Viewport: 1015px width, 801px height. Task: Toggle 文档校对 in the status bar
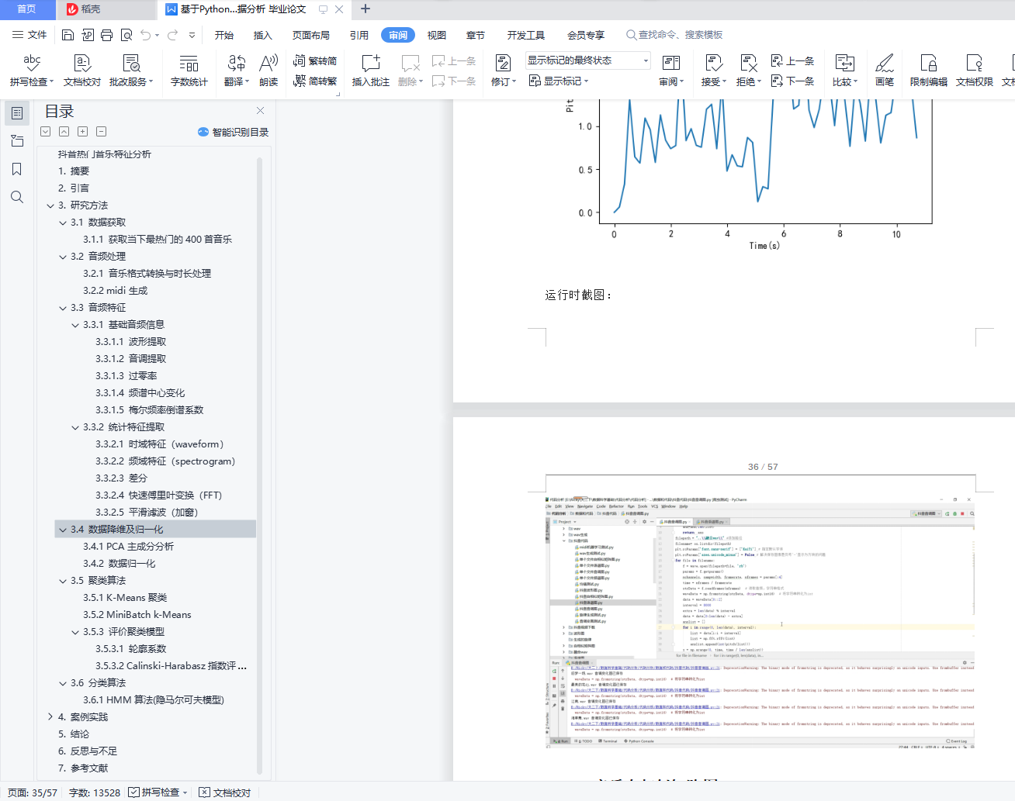225,792
